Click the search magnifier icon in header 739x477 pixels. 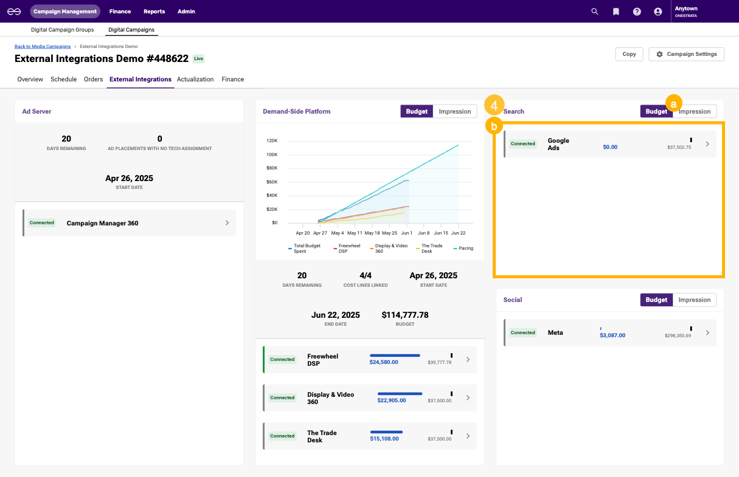(595, 12)
